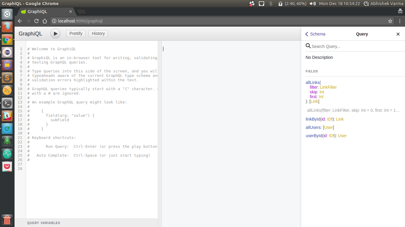Click the address bar showing localhost:9090/graphiql
This screenshot has width=405, height=227.
222,21
